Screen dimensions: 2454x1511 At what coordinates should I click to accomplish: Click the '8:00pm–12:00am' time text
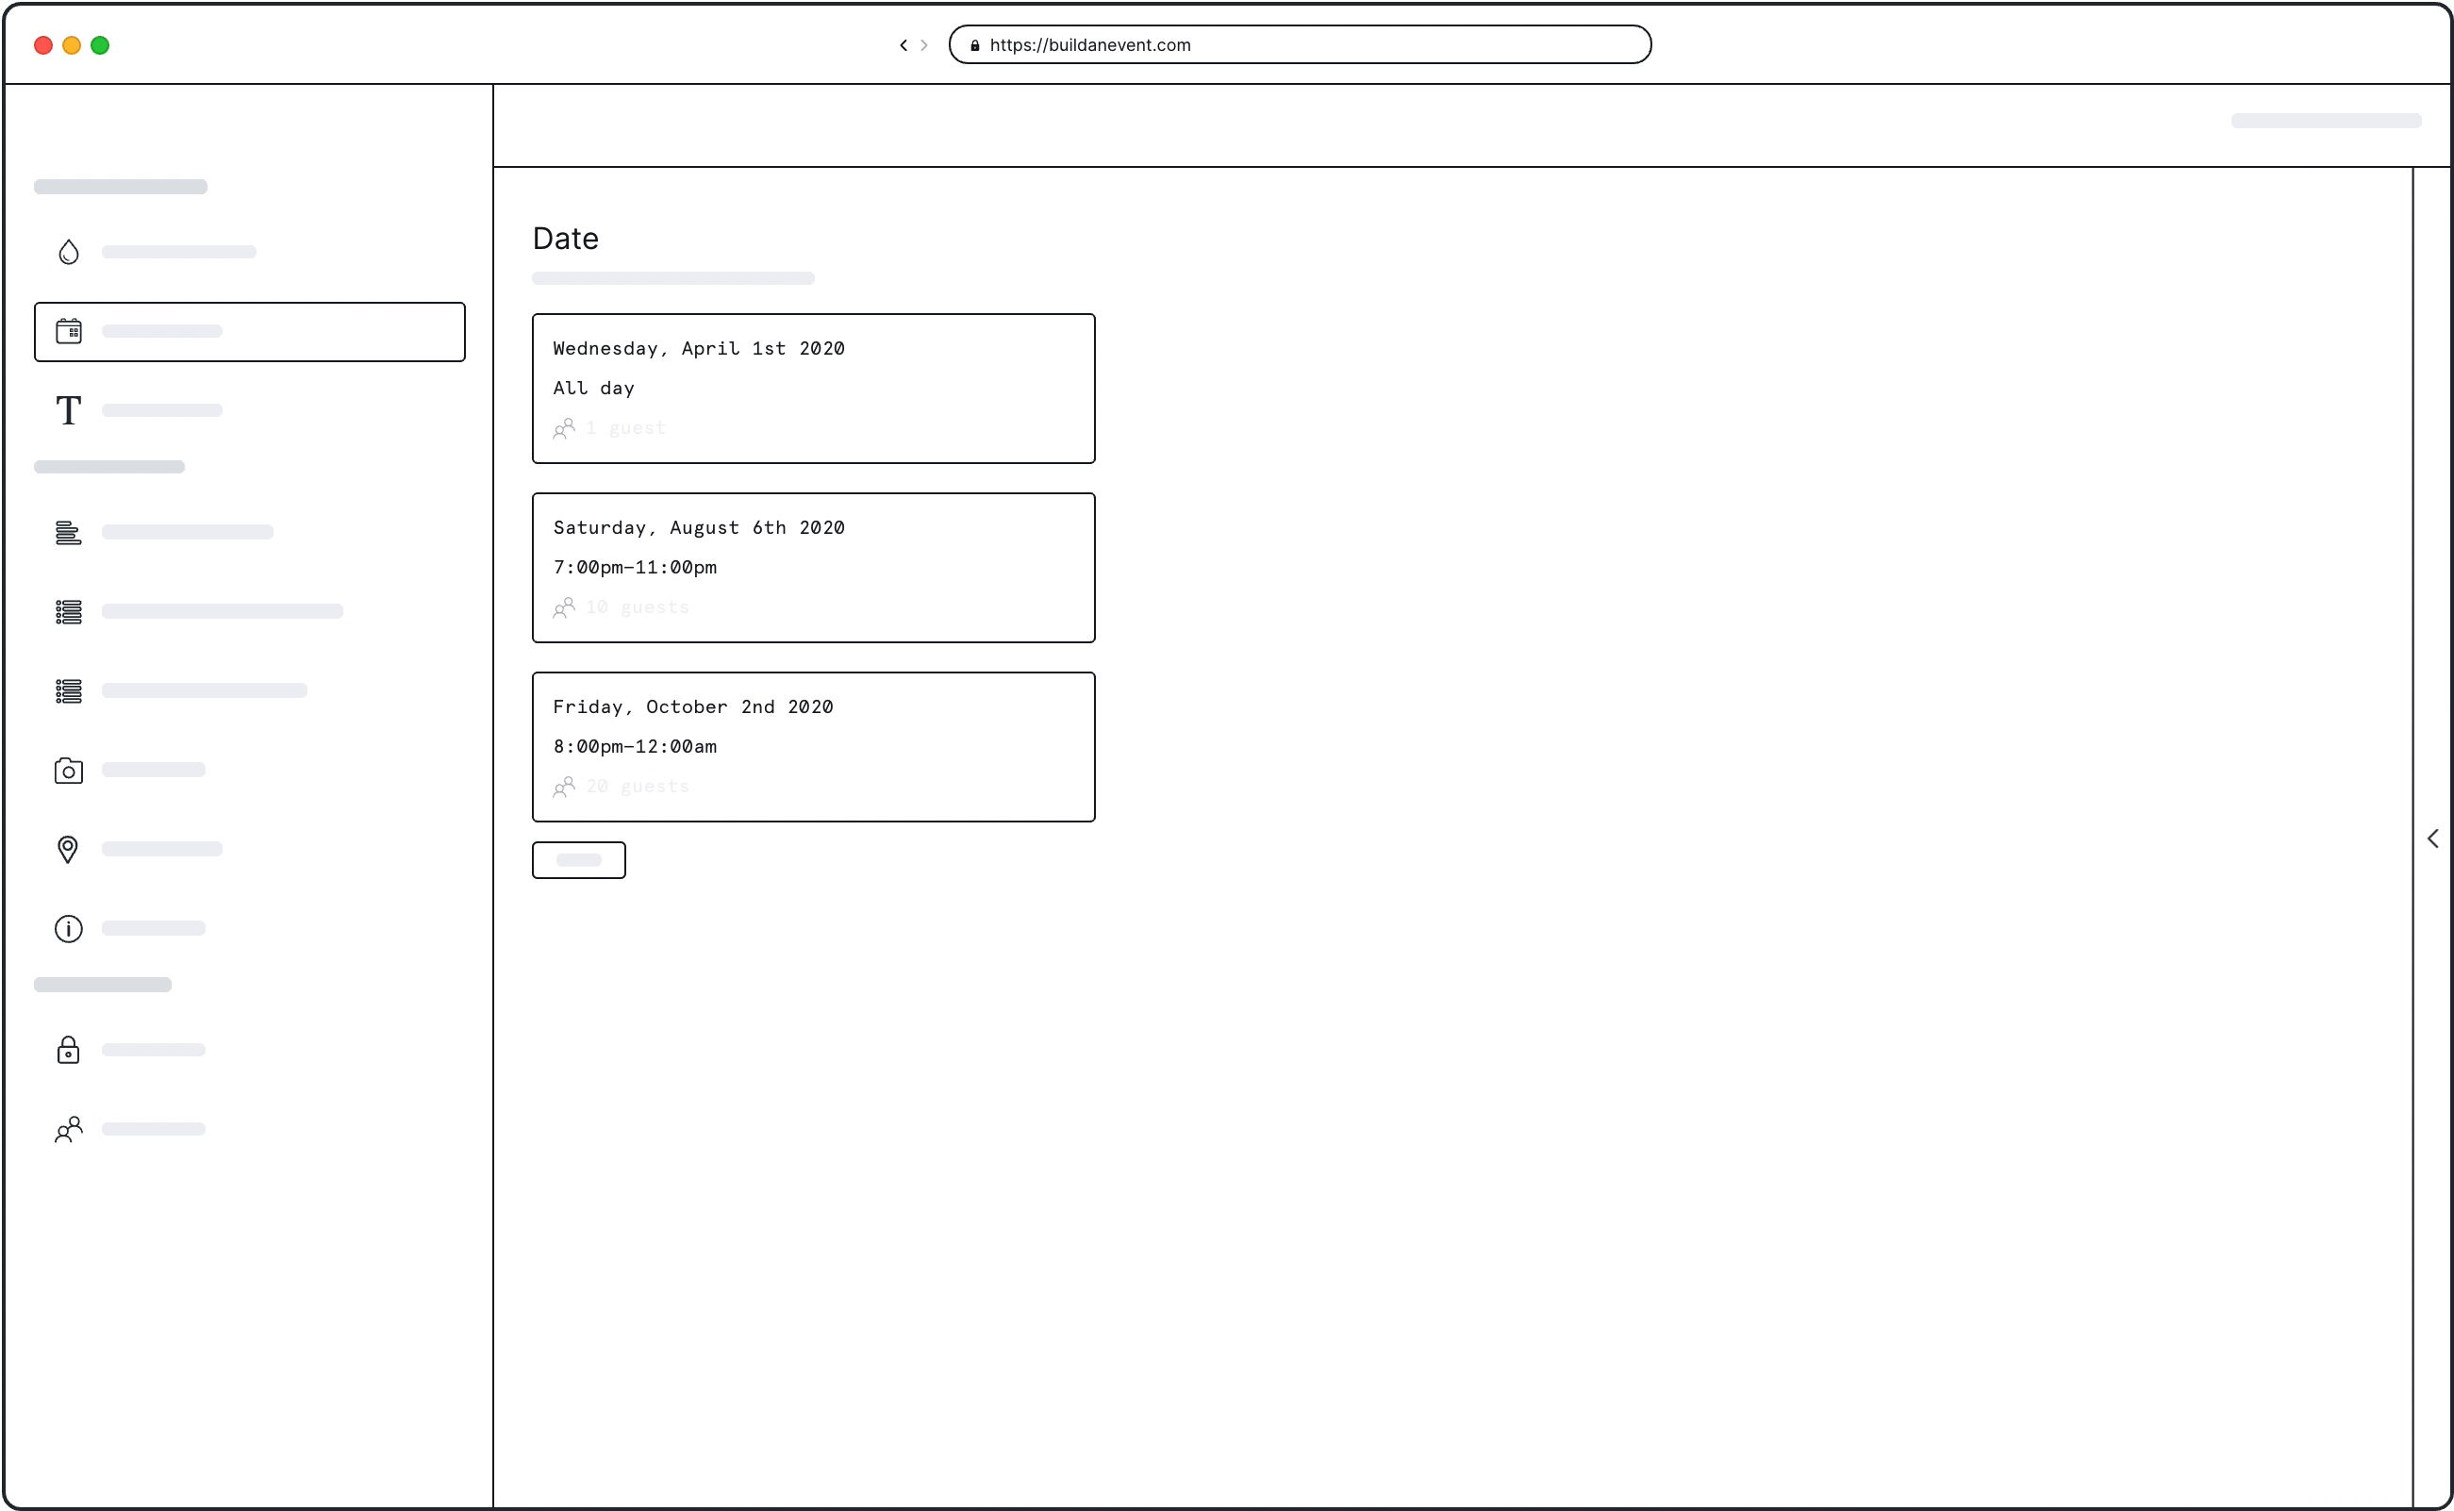pyautogui.click(x=635, y=746)
